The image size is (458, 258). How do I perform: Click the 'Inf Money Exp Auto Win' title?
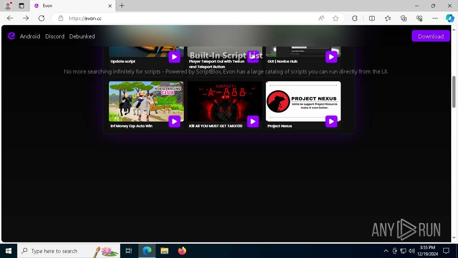click(x=131, y=126)
